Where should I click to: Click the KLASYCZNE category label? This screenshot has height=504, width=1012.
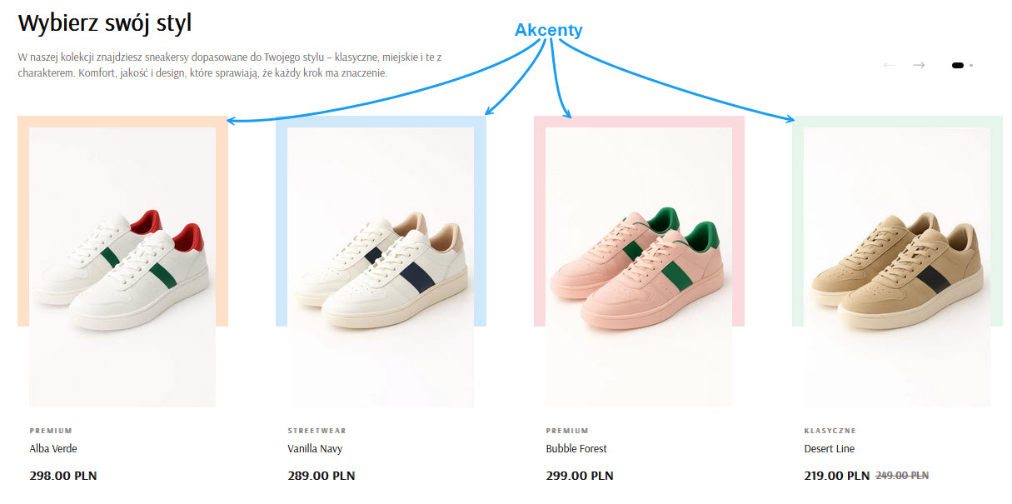830,431
